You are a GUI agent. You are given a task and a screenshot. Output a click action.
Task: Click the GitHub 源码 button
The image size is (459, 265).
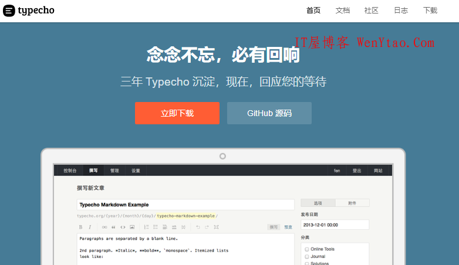click(269, 113)
